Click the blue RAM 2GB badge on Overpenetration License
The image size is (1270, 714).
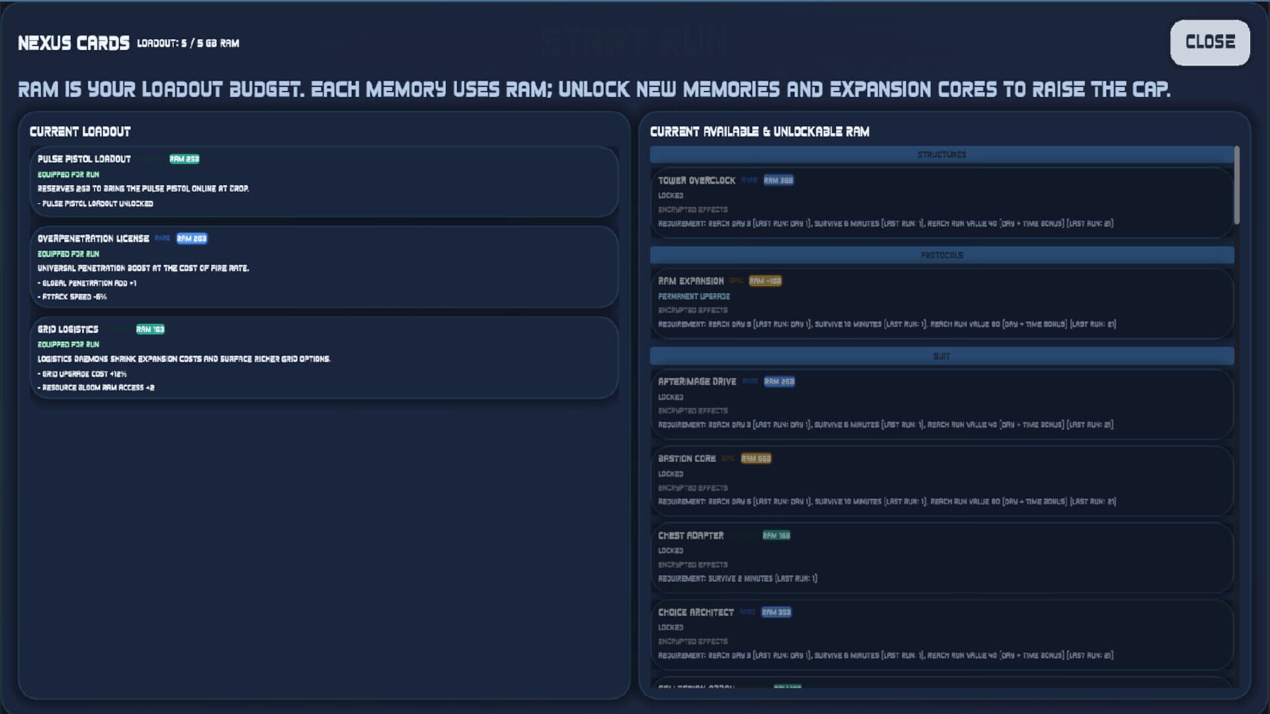pos(191,239)
